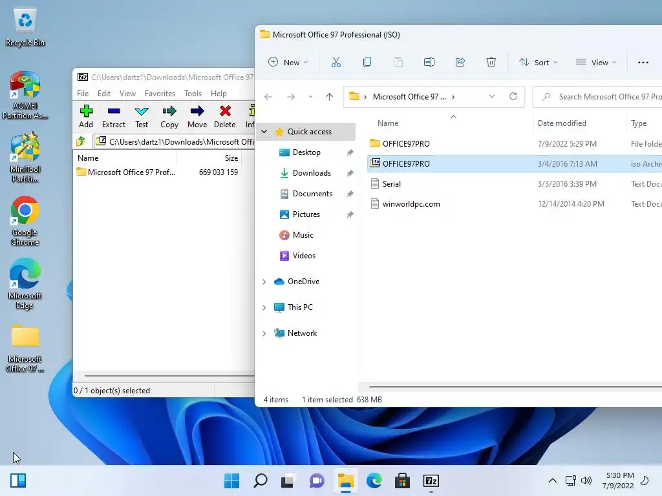
Task: Select Google Chrome desktop shortcut
Action: coord(25,221)
